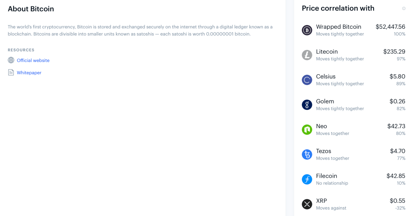The image size is (410, 216).
Task: Open the Whitepaper link
Action: (29, 73)
